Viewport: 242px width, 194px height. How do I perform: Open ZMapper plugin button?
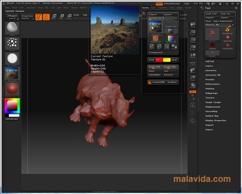point(12,17)
